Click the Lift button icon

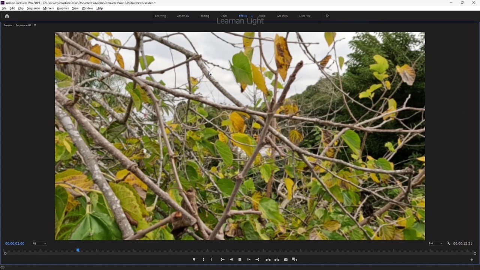tap(268, 259)
